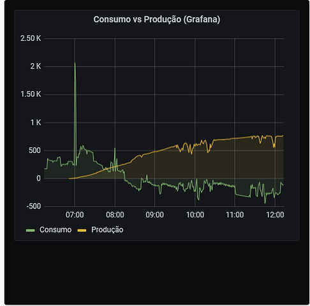Click the Consumo spike peak near 07:00

tap(75, 63)
